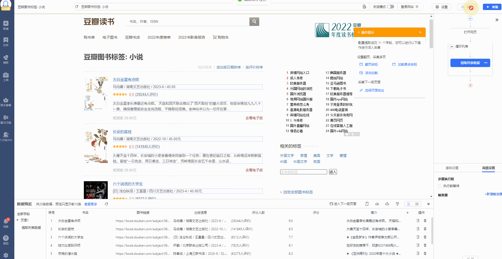Open the 任务 tasks sidebar icon

pos(6,42)
